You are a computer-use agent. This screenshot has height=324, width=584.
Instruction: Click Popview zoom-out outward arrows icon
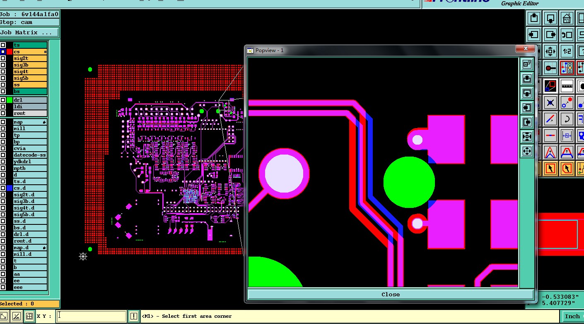(527, 151)
